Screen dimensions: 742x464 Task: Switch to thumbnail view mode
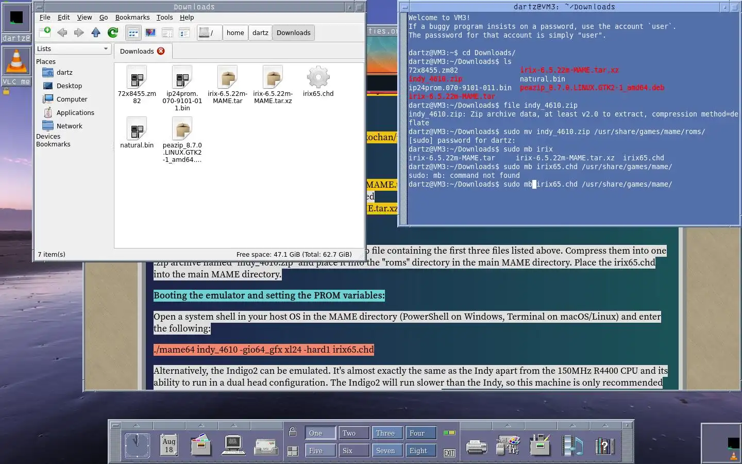point(150,32)
